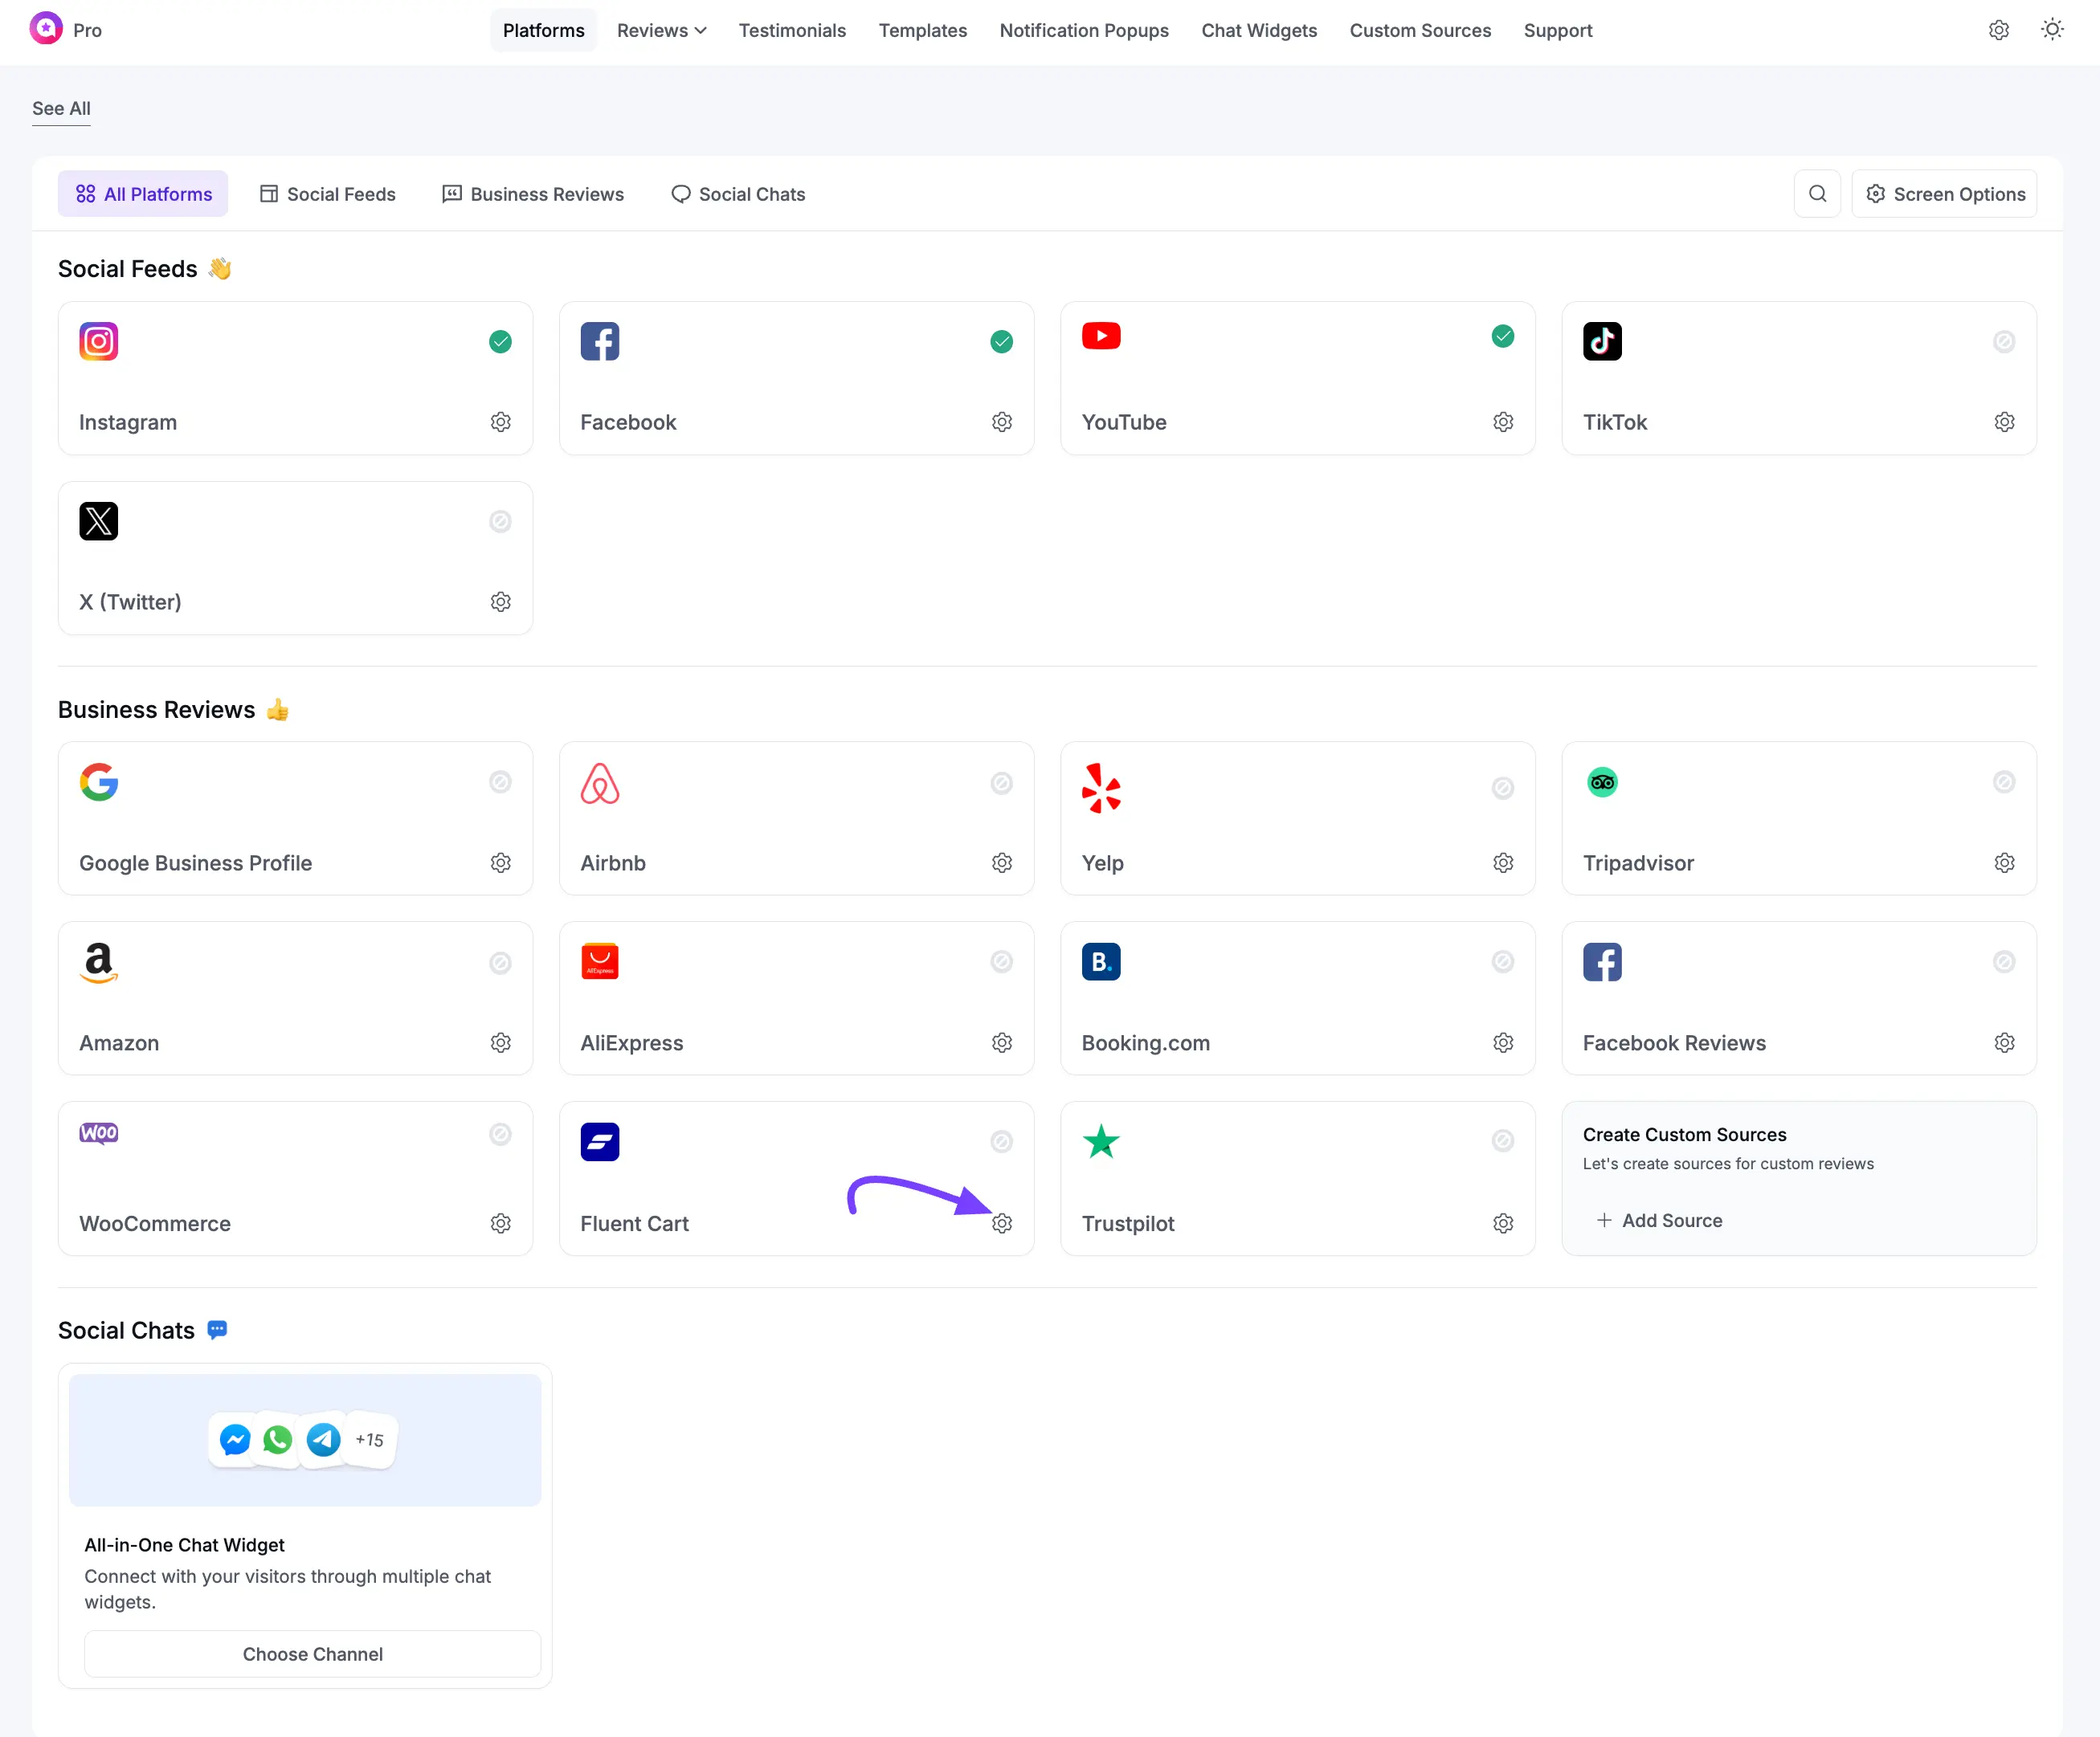
Task: Click Google Business Profile settings gear
Action: click(x=501, y=862)
